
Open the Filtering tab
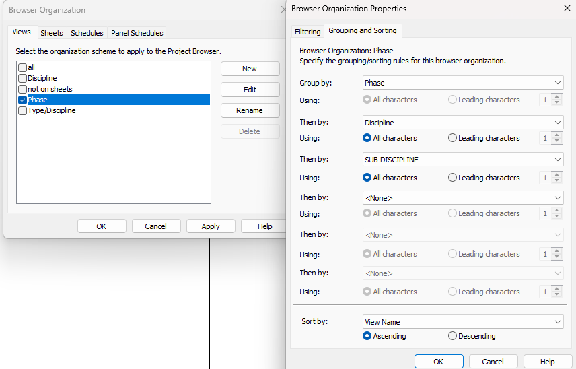[x=308, y=32]
